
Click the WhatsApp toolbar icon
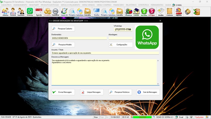[30, 12]
